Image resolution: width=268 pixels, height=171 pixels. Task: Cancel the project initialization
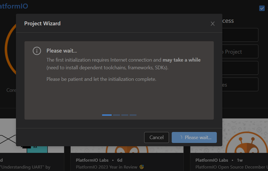click(x=156, y=137)
